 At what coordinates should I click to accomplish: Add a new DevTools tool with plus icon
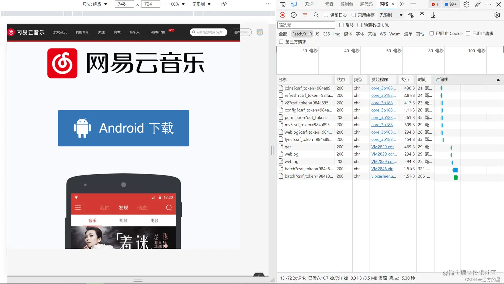[413, 4]
